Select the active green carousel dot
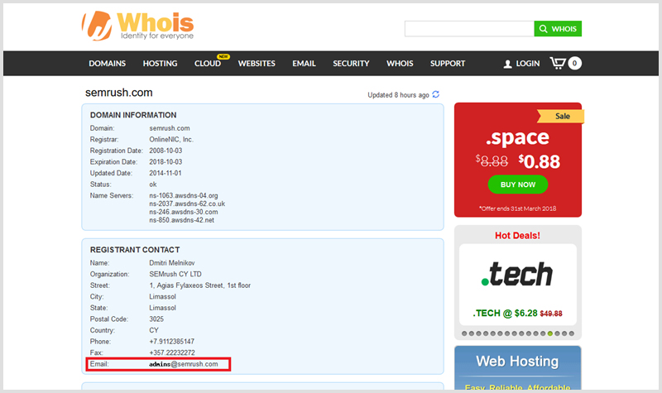 click(x=550, y=333)
